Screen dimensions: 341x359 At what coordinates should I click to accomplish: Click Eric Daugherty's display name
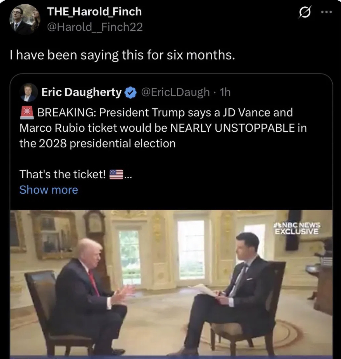tap(82, 92)
